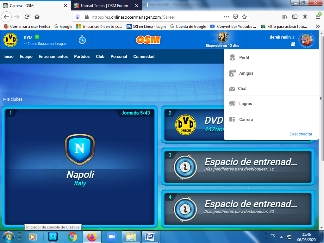The width and height of the screenshot is (324, 243).
Task: Click the Desconectar link
Action: pos(301,134)
